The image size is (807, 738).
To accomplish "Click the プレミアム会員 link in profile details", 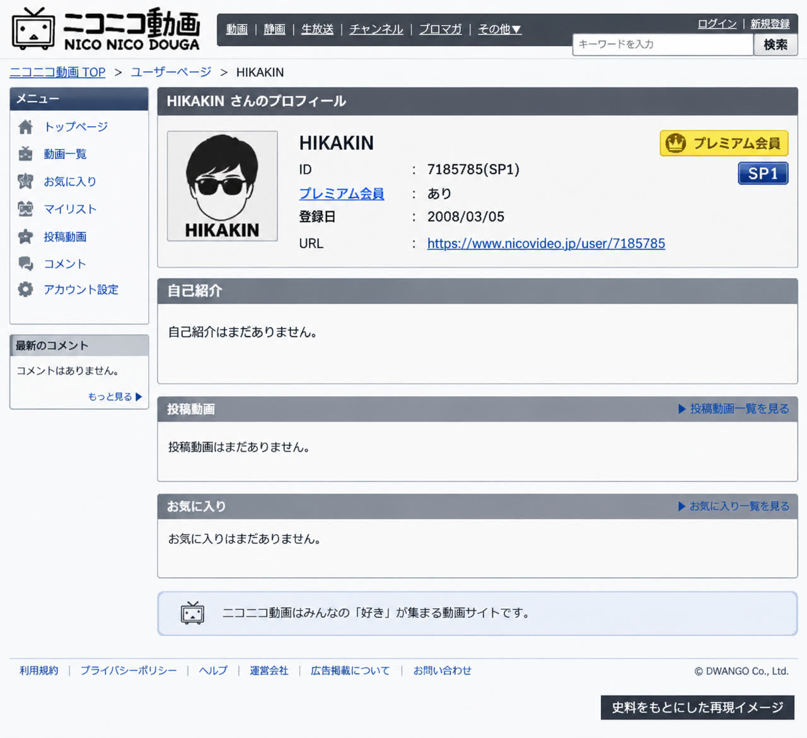I will (342, 194).
